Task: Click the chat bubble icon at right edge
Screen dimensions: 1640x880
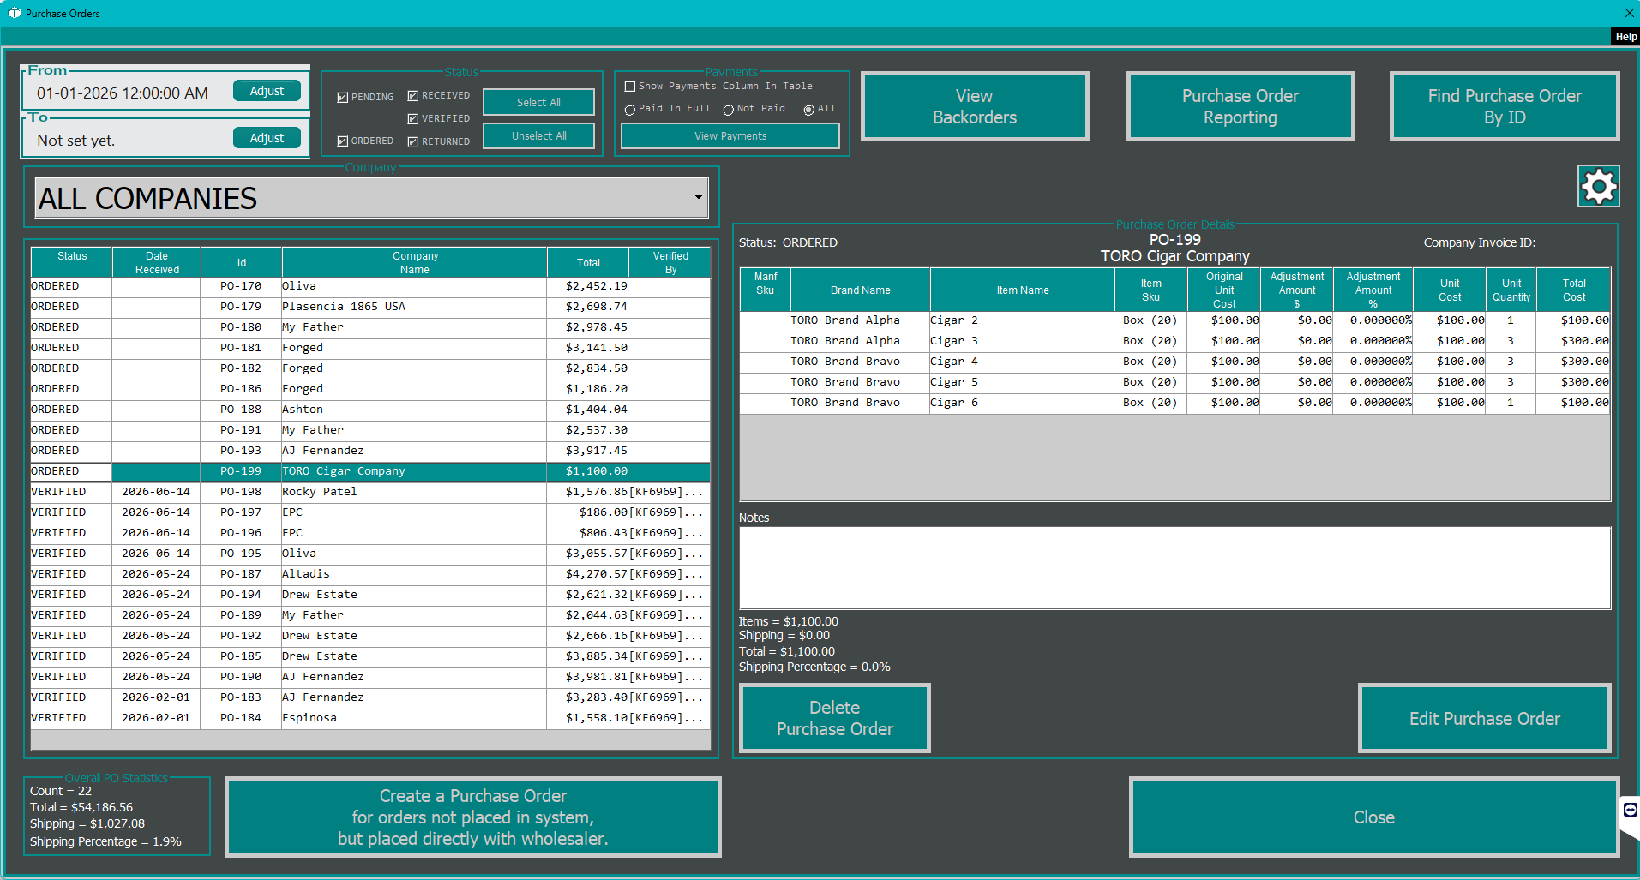Action: [1630, 810]
